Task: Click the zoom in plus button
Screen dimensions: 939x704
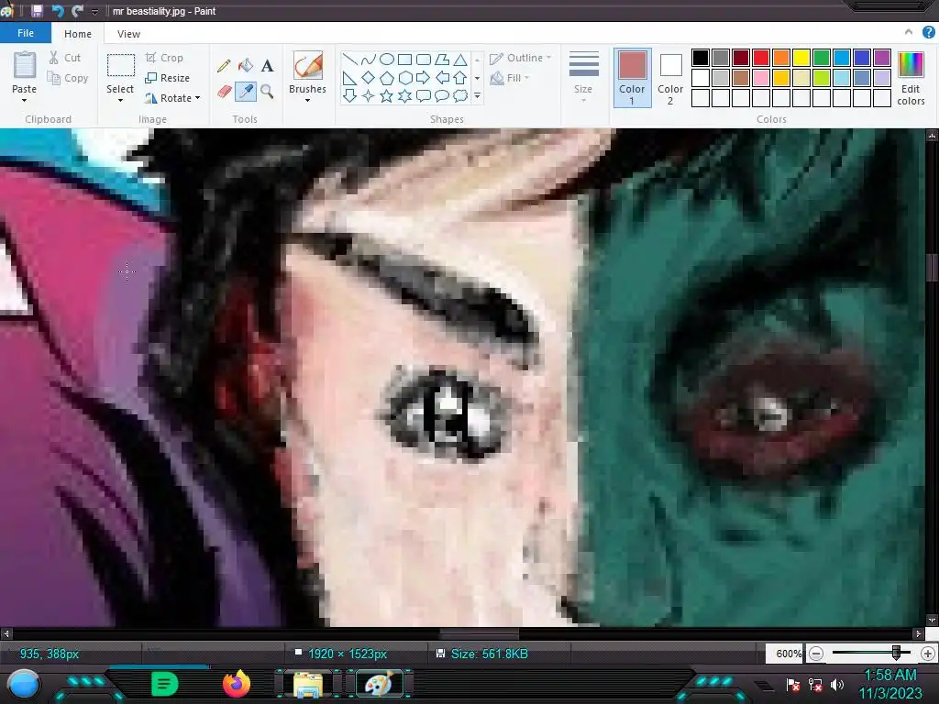Action: tap(928, 654)
